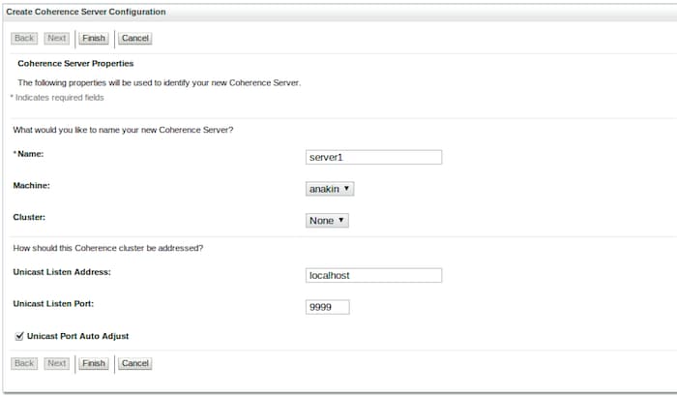Click the top Next button
Screen dimensions: 677x397
[x=57, y=38]
